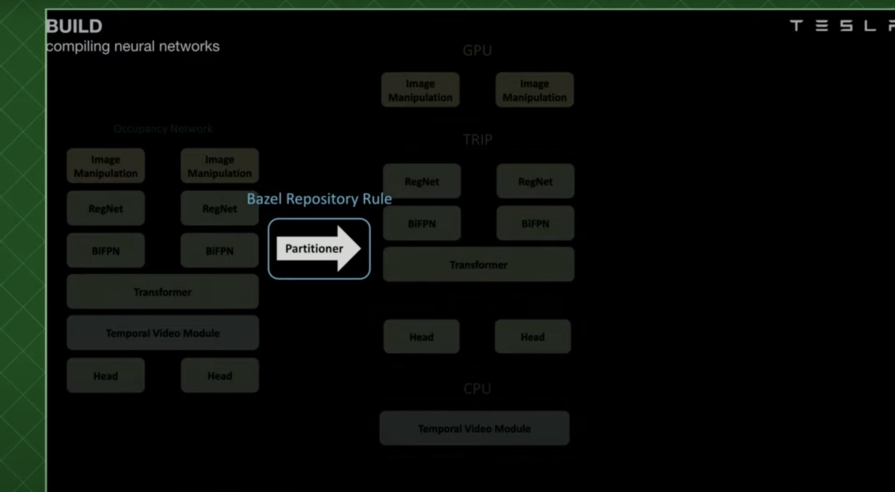Click left Head block in Occupancy Network column
This screenshot has width=895, height=492.
pos(106,376)
